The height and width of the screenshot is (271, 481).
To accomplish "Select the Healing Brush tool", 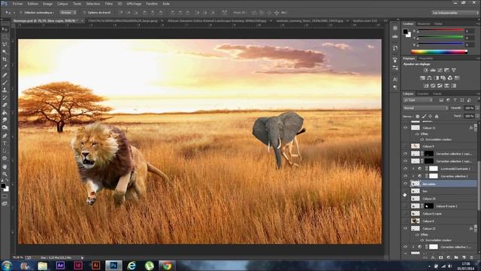I will (5, 75).
